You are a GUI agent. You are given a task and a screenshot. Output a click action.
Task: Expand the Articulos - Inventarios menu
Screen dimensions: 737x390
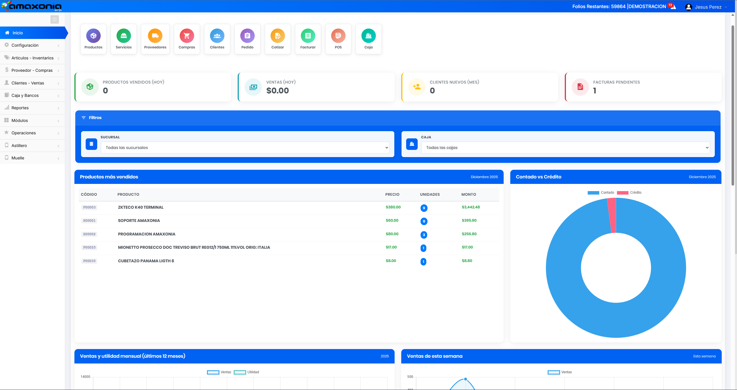[32, 58]
